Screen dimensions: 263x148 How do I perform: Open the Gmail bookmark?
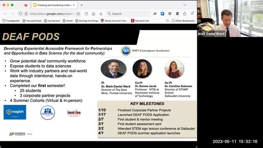(67, 21)
